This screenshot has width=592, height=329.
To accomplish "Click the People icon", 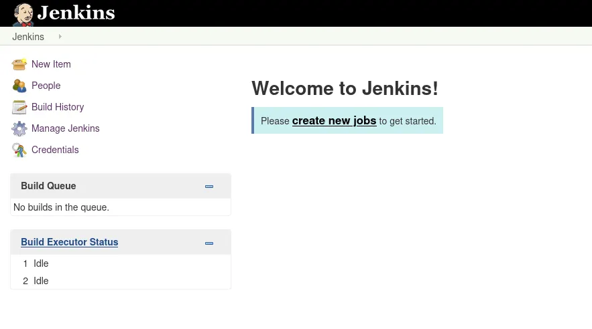I will [x=19, y=86].
